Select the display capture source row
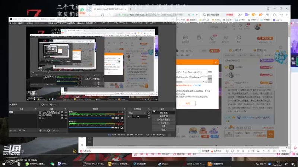 [53, 115]
